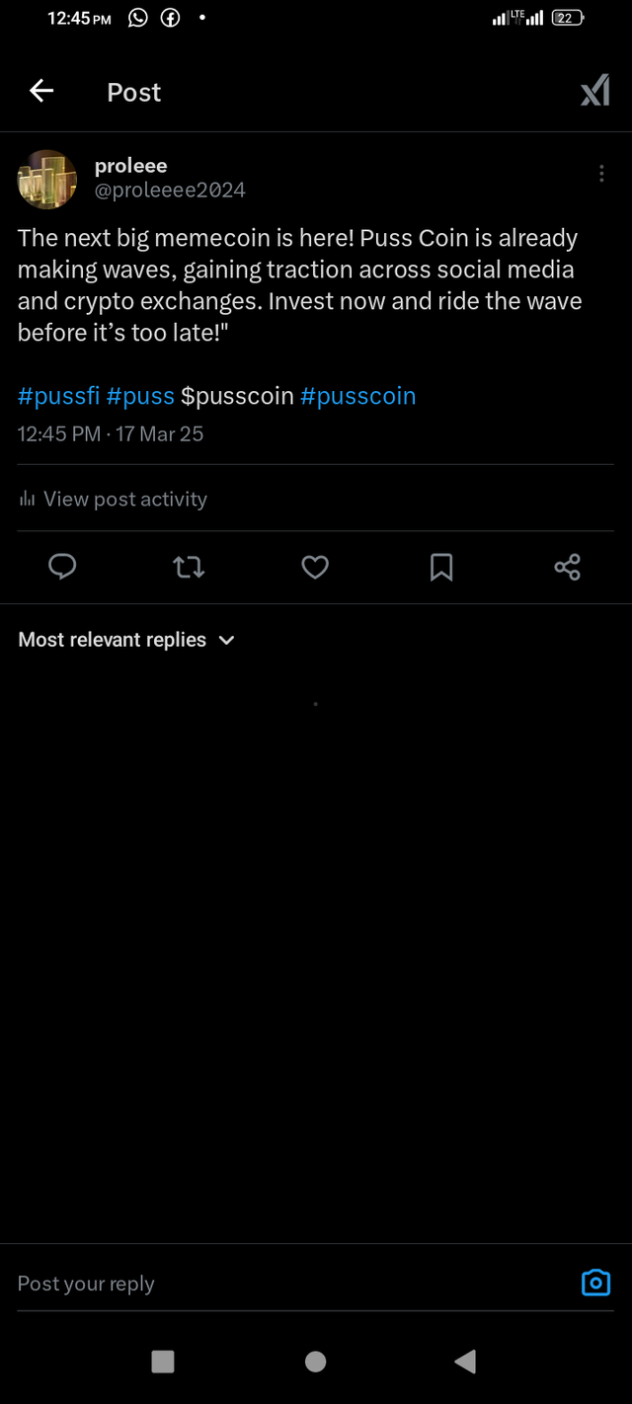Image resolution: width=632 pixels, height=1404 pixels.
Task: Repost using the retweet arrows icon
Action: (x=189, y=567)
